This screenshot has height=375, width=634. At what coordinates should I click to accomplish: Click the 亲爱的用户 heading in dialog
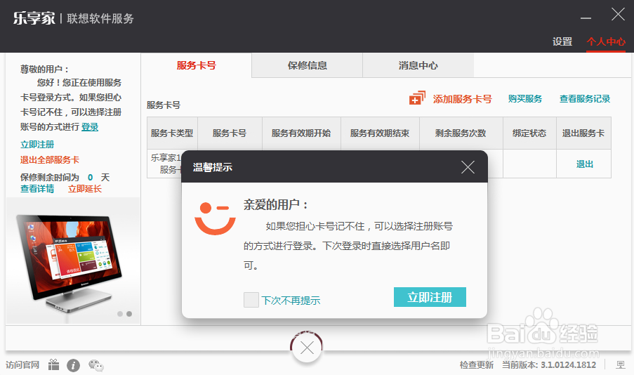click(x=276, y=204)
